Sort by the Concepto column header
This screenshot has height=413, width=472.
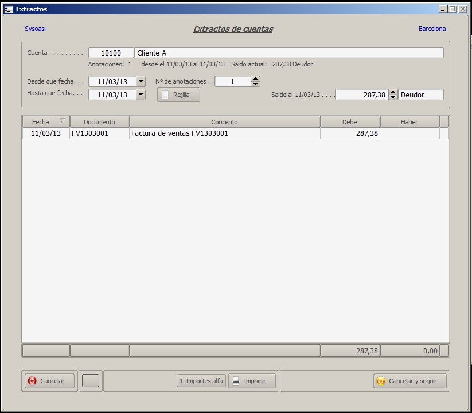coord(225,122)
